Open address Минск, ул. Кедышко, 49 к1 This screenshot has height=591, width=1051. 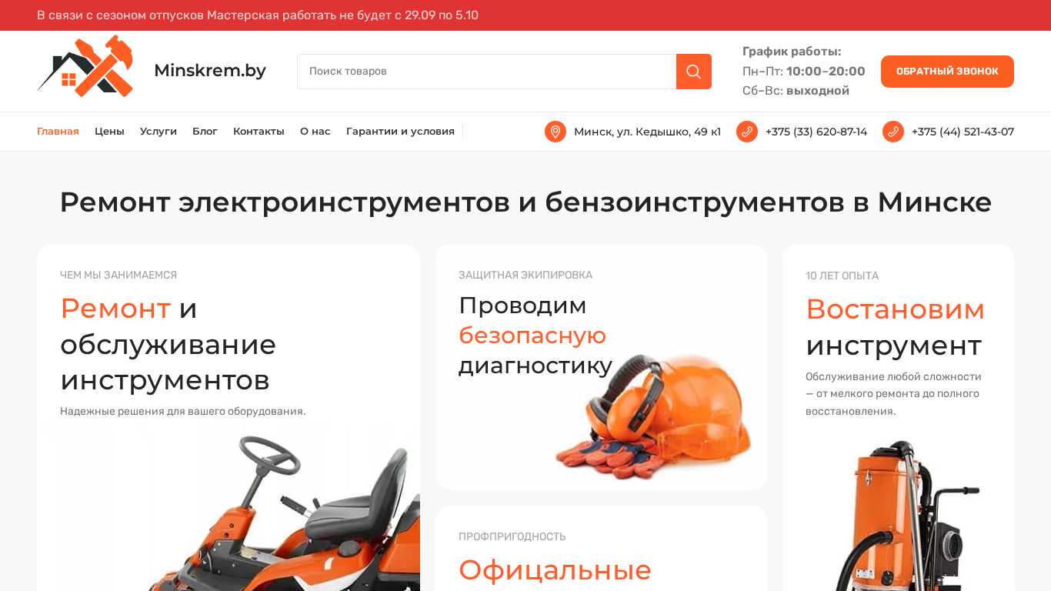point(647,132)
